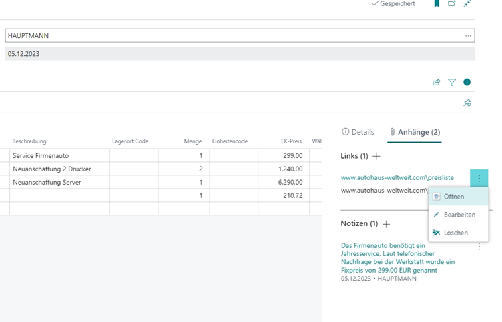502x322 pixels.
Task: Choose Bearbeiten from the context menu
Action: 459,215
